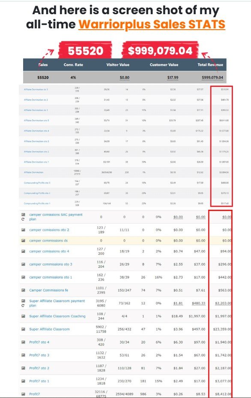Click the Super Affiliate Classroom payment plan link

coord(57,303)
